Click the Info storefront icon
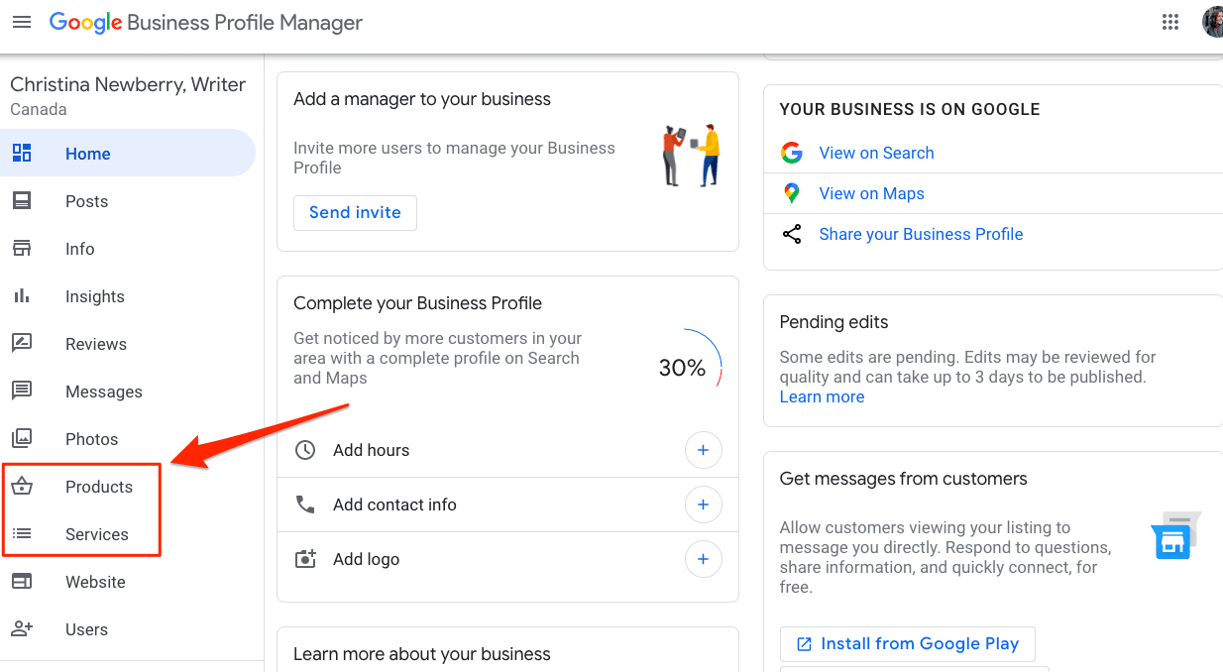The width and height of the screenshot is (1223, 672). [x=22, y=248]
